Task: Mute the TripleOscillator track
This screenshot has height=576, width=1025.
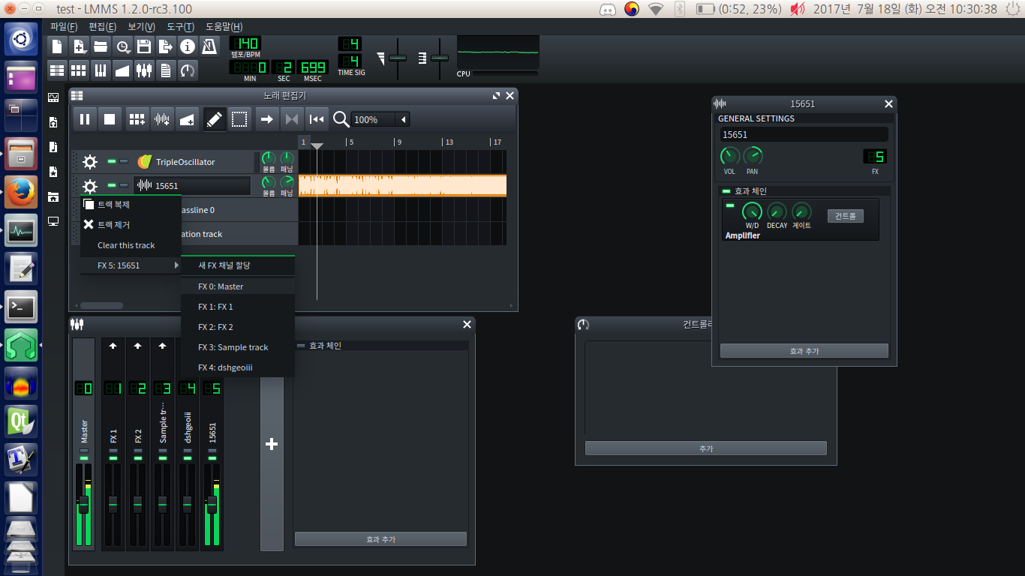Action: pyautogui.click(x=112, y=161)
